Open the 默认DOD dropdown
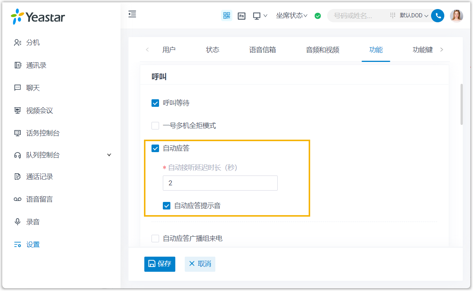The height and width of the screenshot is (291, 473). [x=414, y=15]
